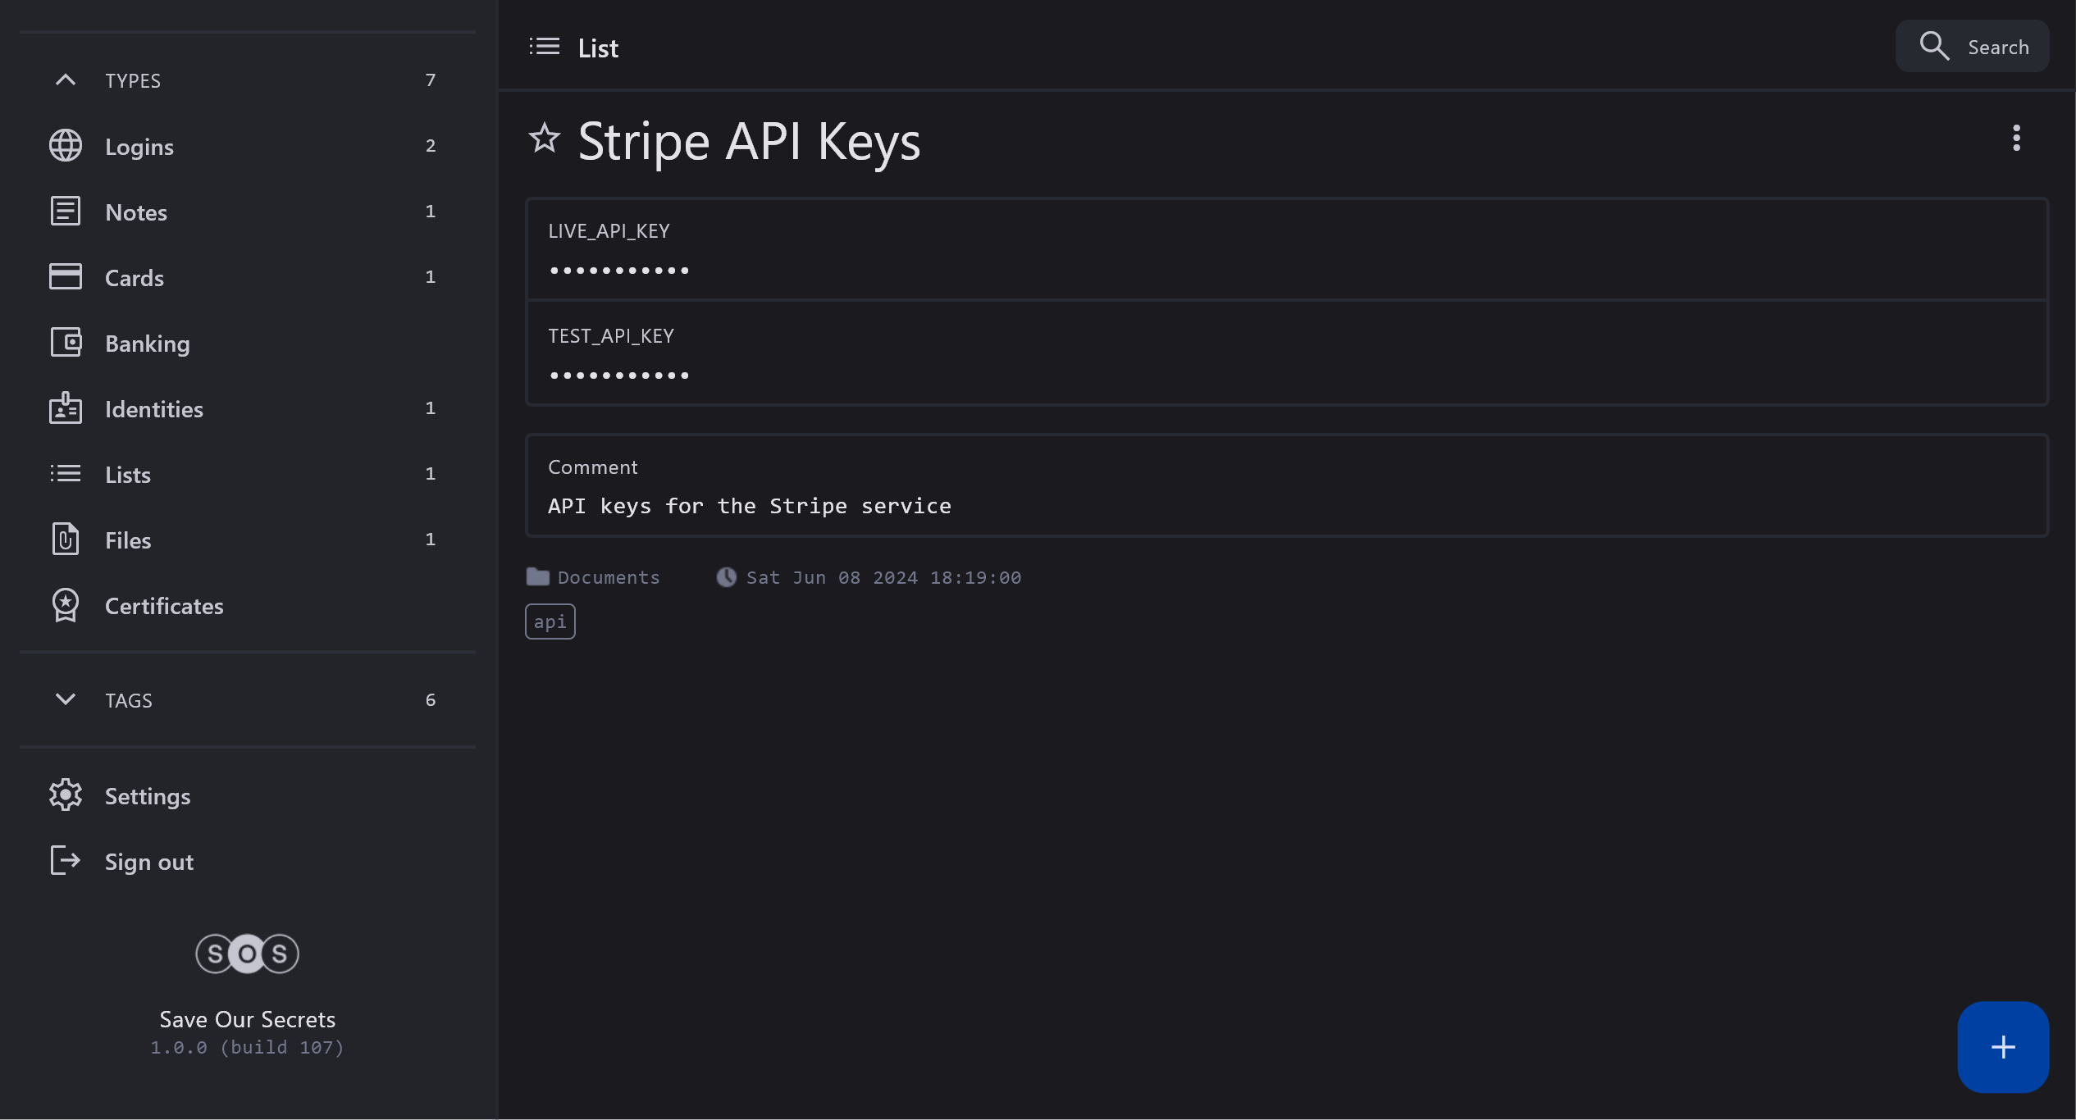2076x1120 pixels.
Task: Open the Notes category
Action: (x=136, y=212)
